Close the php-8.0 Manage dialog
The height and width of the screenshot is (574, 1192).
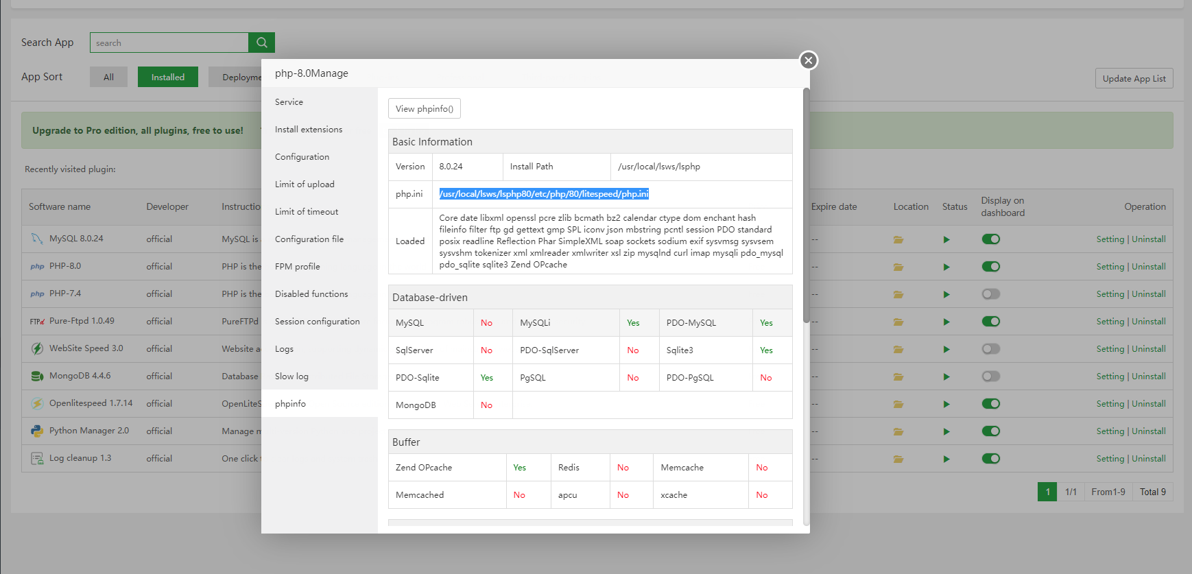coord(809,60)
